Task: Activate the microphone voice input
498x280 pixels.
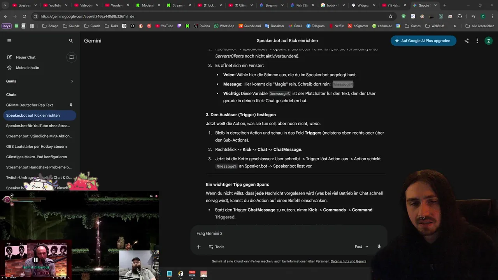Action: [379, 247]
